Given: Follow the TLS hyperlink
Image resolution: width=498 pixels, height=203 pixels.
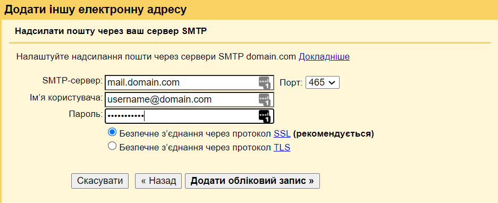Looking at the screenshot, I should [x=282, y=147].
